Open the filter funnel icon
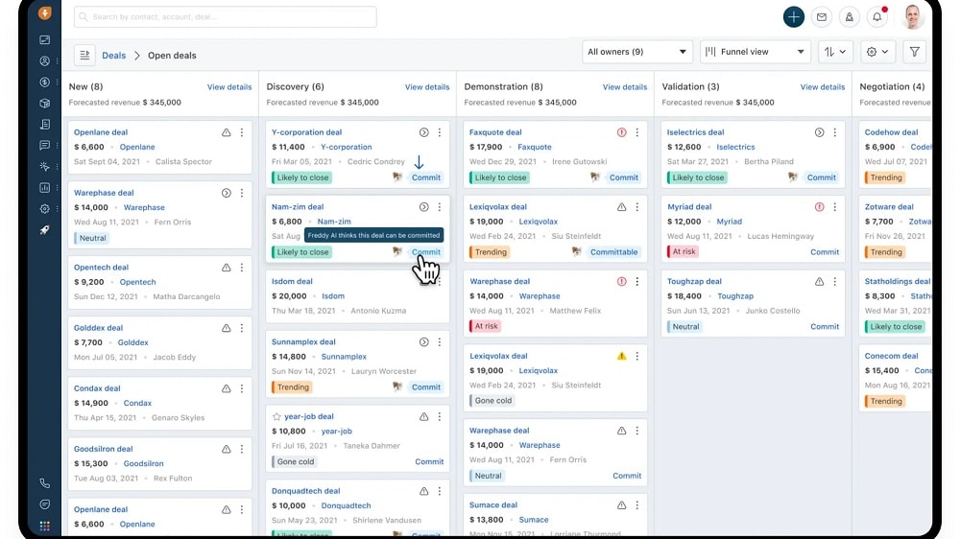960x539 pixels. 914,52
